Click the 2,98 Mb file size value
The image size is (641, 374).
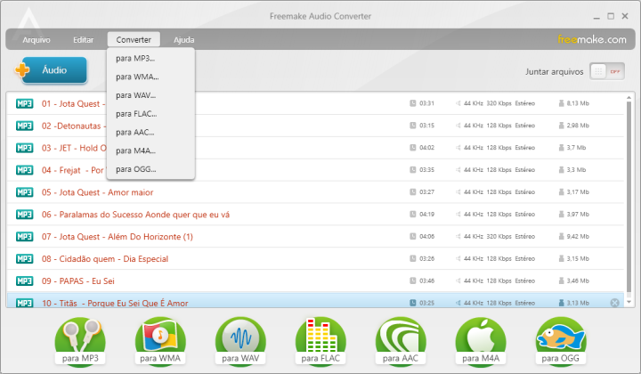578,126
